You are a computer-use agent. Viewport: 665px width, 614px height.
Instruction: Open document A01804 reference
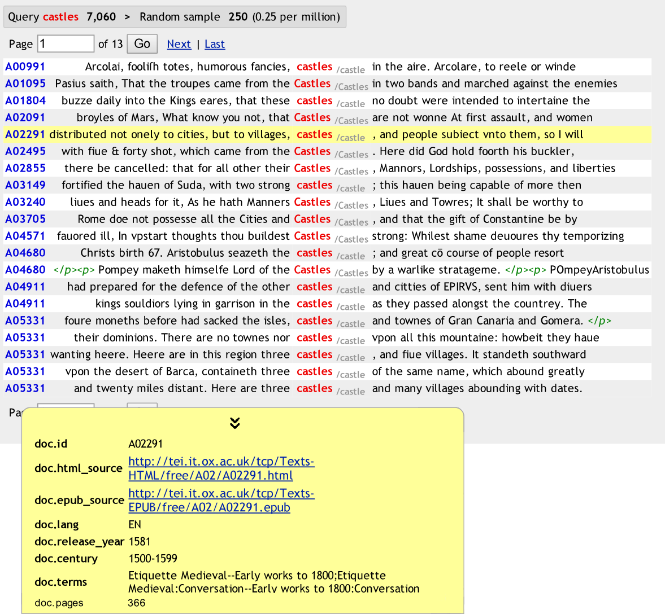[x=25, y=100]
